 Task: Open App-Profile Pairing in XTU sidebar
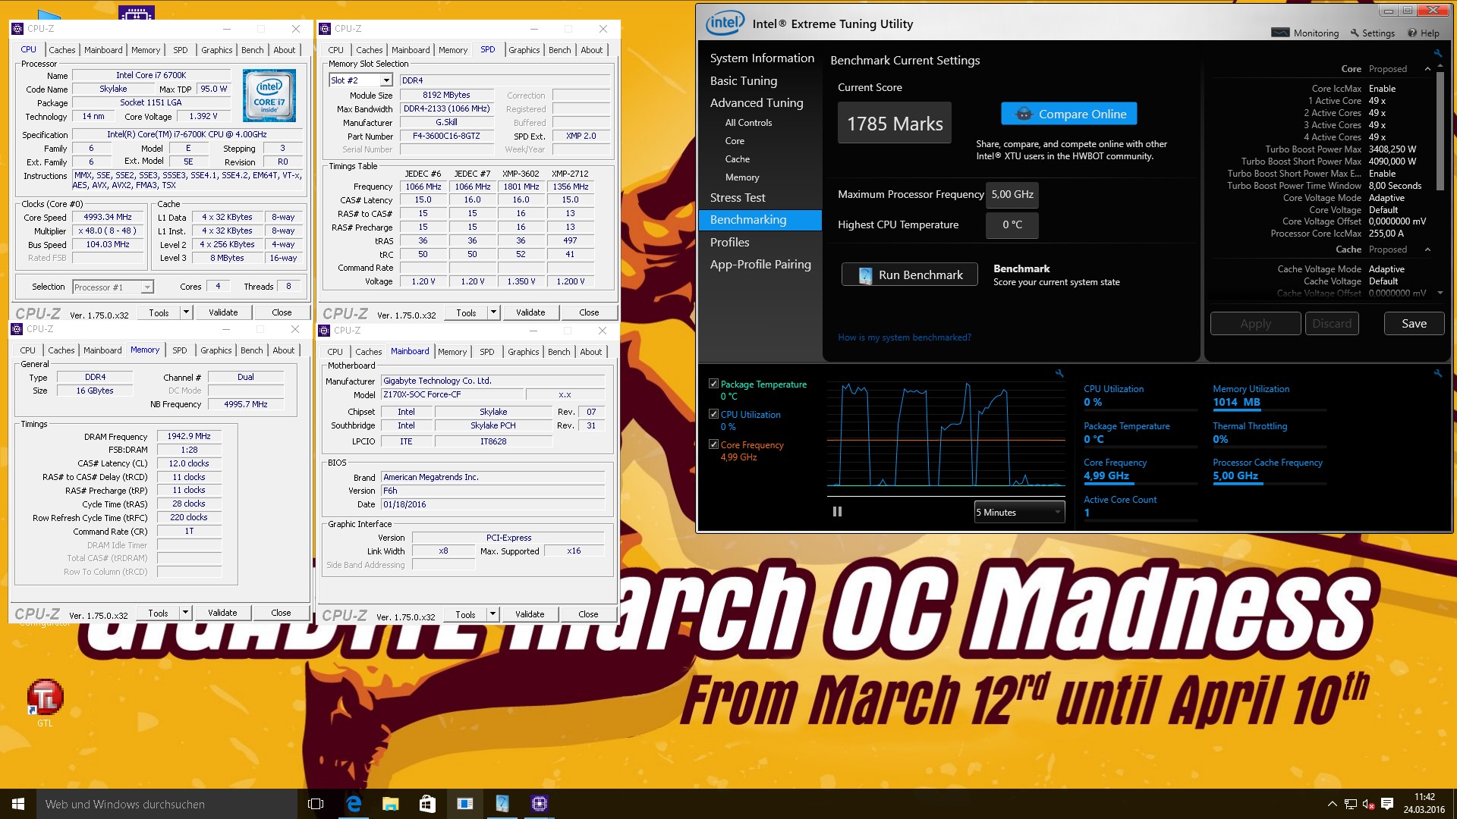coord(760,265)
